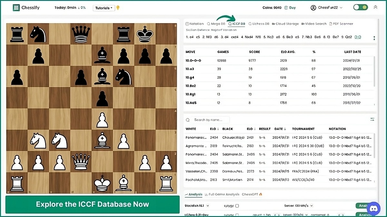This screenshot has height=217, width=387.
Task: Open the Tutorials dropdown
Action: tap(104, 8)
